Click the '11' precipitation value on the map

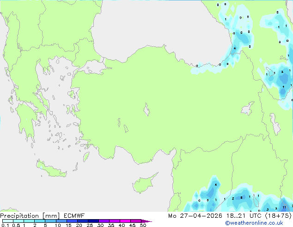click(x=284, y=208)
